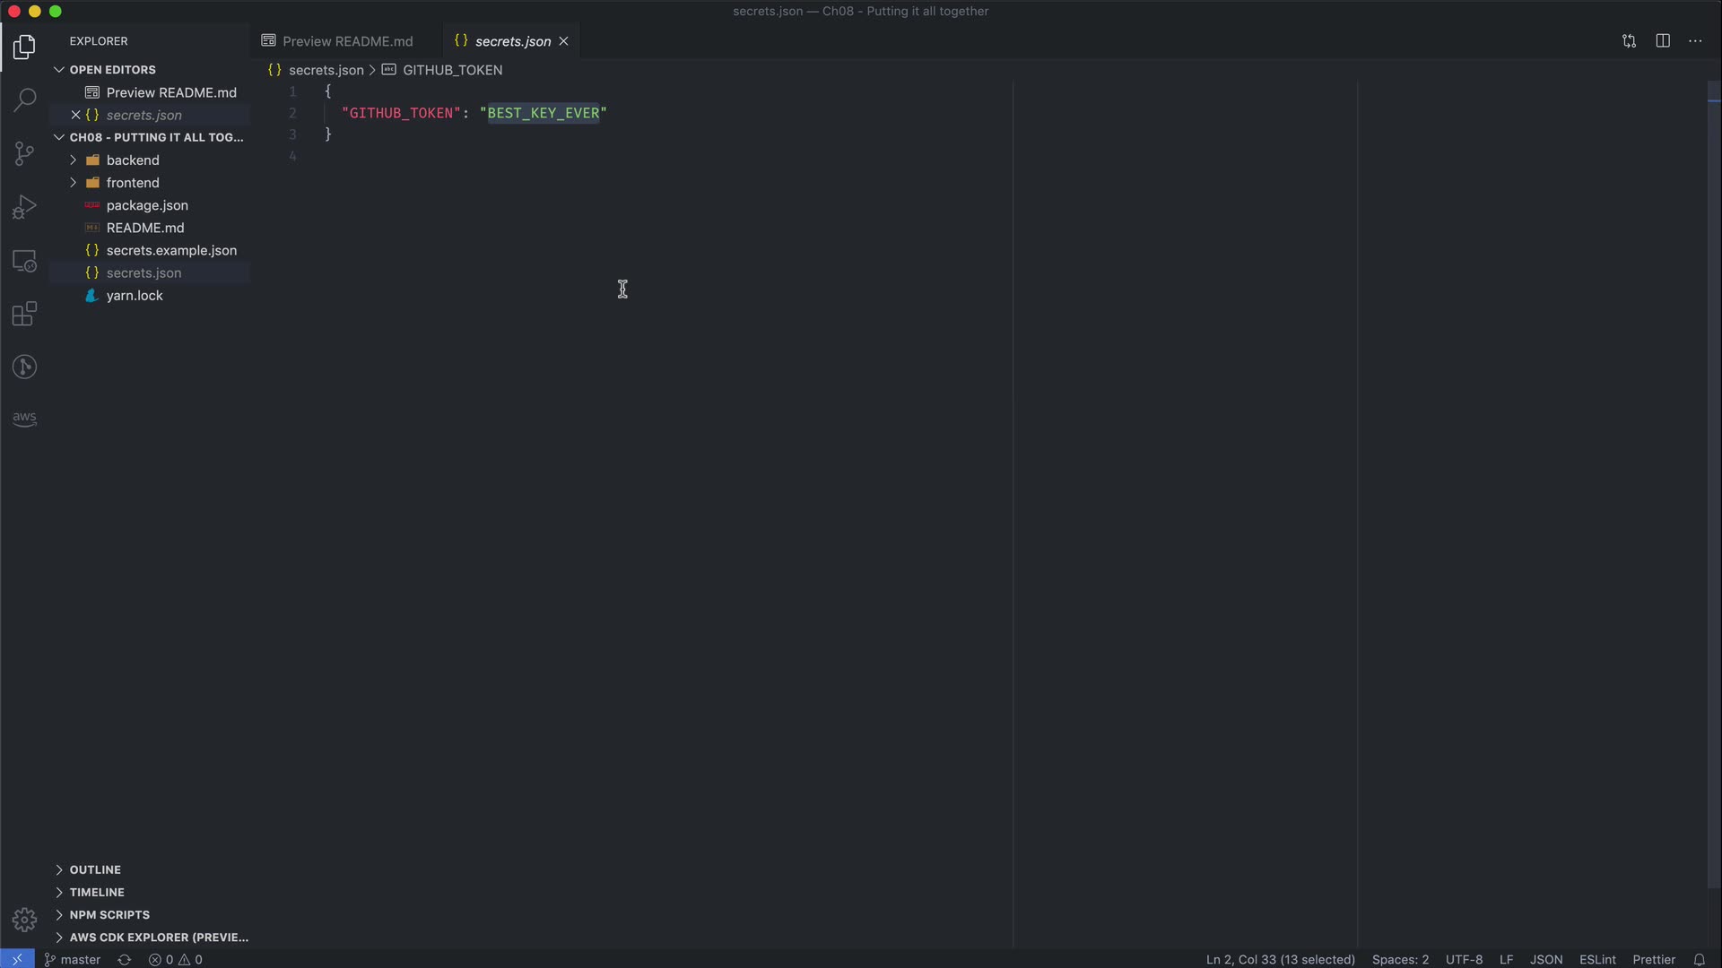This screenshot has width=1722, height=968.
Task: Expand the NPM SCRIPTS section
Action: (109, 915)
